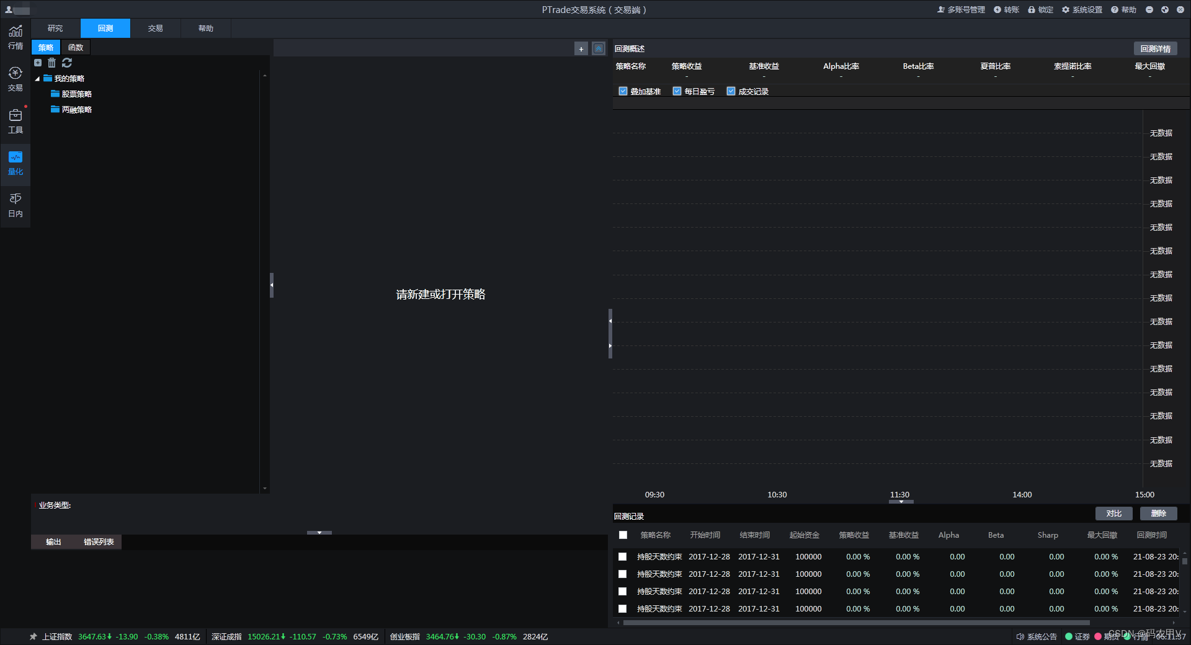Click the 深证成指 index in status bar
Viewport: 1191px width, 645px height.
(x=226, y=637)
